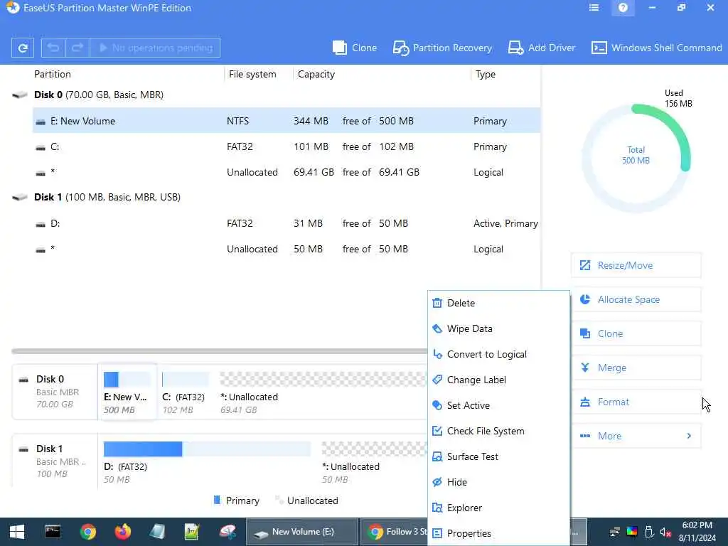
Task: Select the E: New Volume row
Action: pyautogui.click(x=286, y=121)
